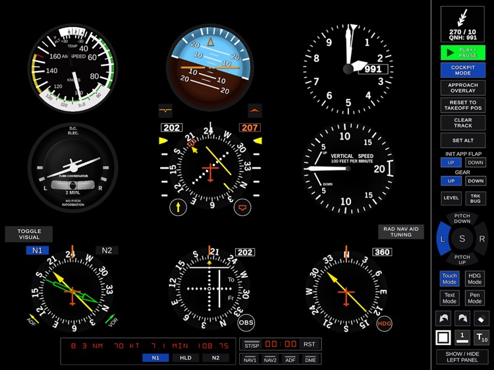Toggle Approach Overlay
Viewport: 494px width, 370px height.
pyautogui.click(x=463, y=88)
